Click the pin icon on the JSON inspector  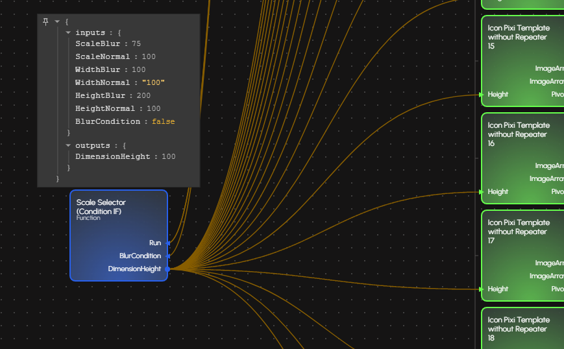(45, 21)
